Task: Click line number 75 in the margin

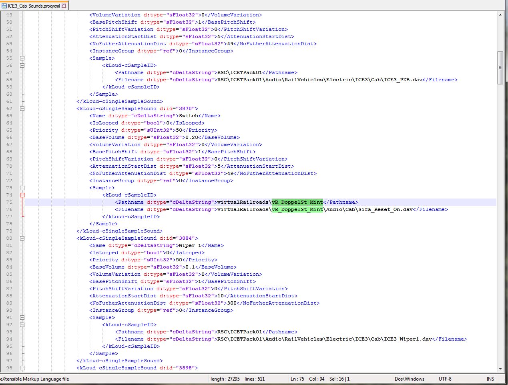Action: (x=9, y=202)
